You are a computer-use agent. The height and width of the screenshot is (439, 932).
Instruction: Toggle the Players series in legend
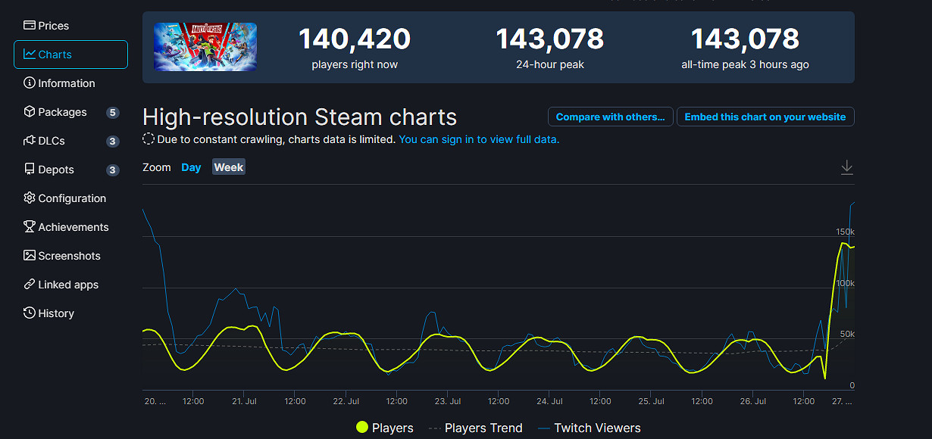[385, 428]
